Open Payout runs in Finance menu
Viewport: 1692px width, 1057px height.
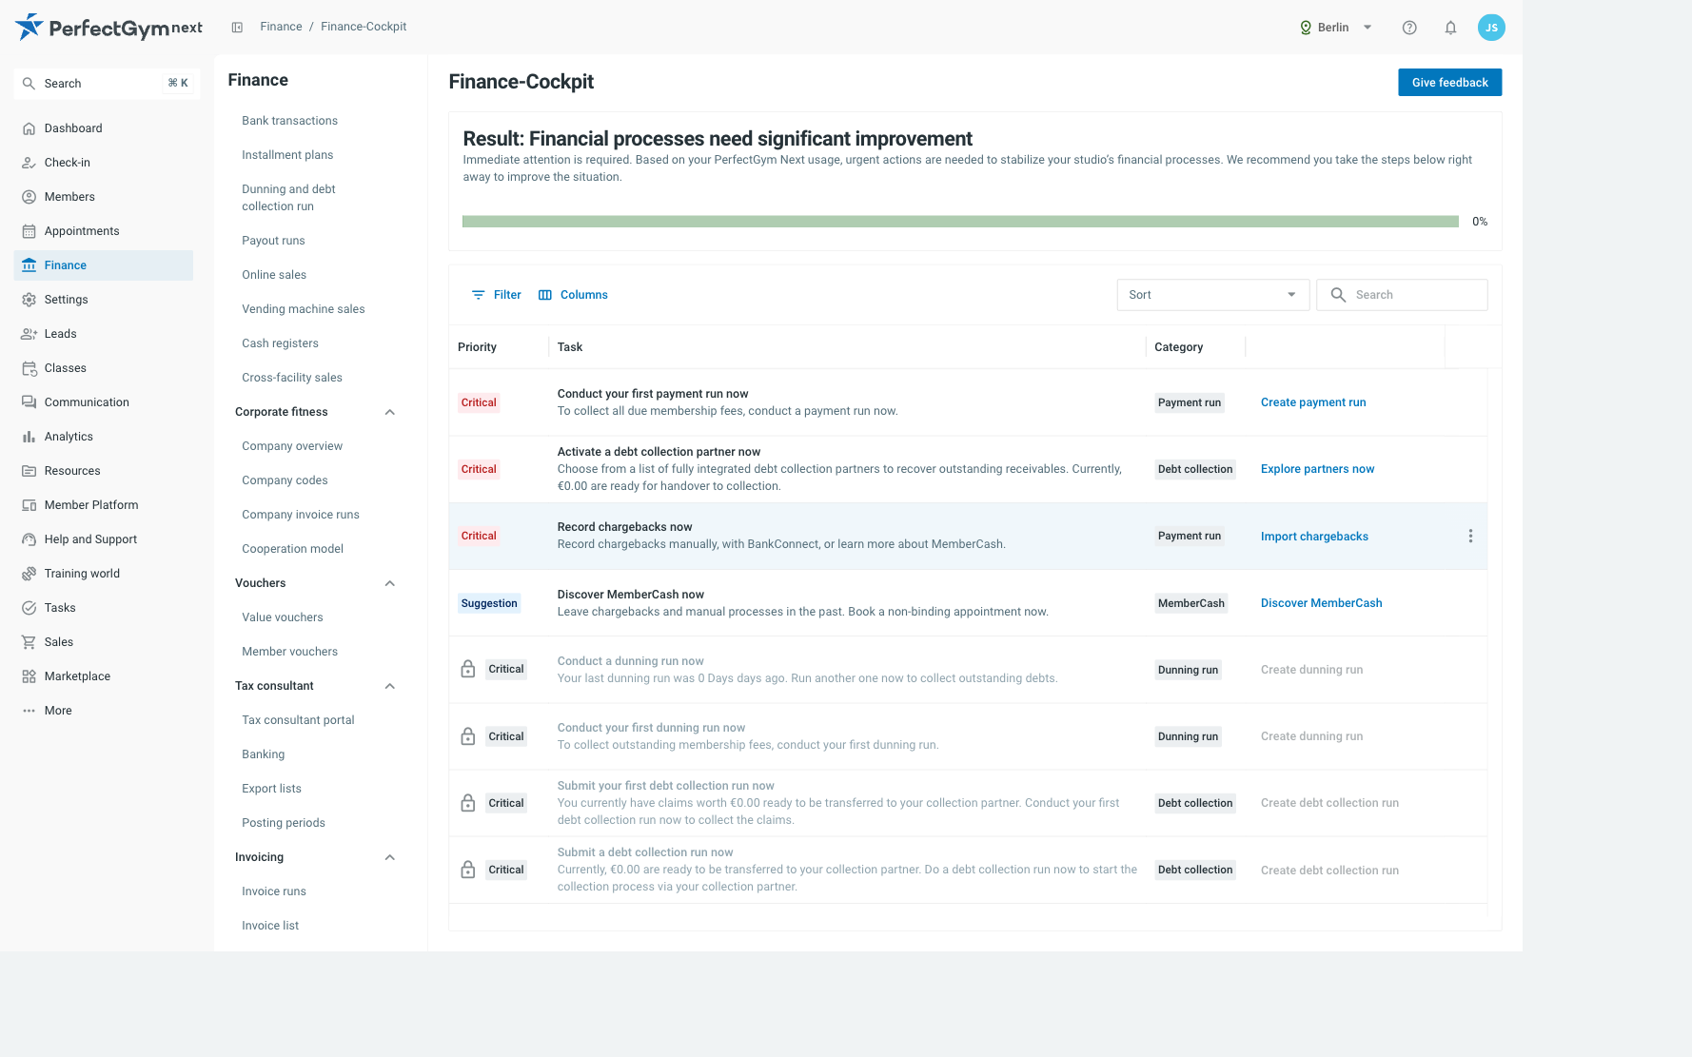pos(273,241)
